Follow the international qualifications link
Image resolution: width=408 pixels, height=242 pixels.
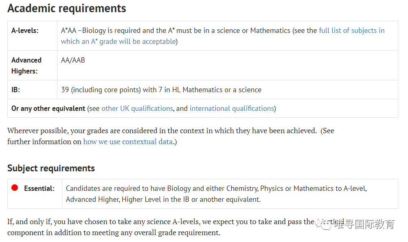coord(232,108)
